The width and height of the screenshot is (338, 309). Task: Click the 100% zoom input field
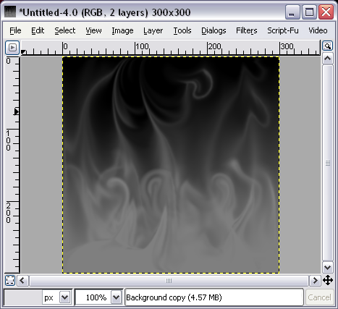click(93, 297)
